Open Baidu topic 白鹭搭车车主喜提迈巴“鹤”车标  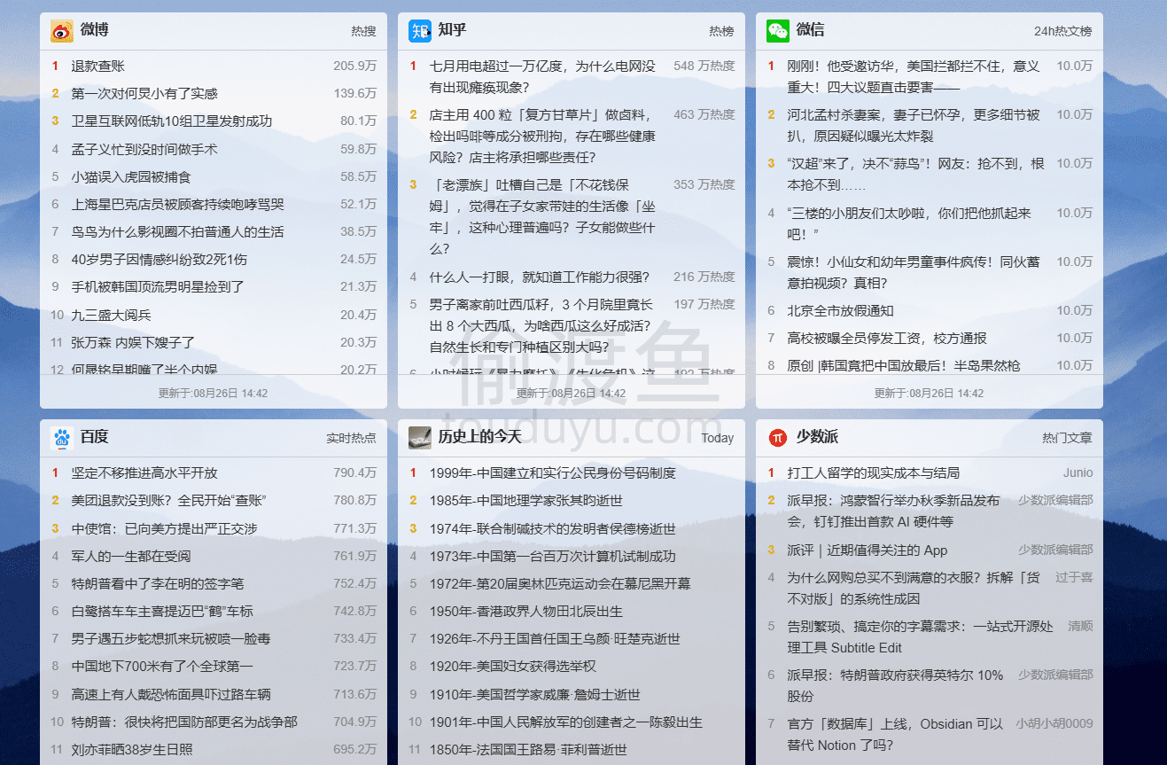tap(162, 611)
